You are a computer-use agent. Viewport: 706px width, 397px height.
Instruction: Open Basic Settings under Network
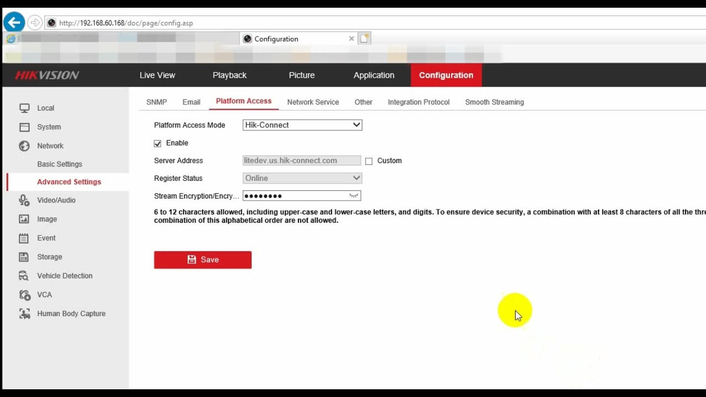[60, 164]
